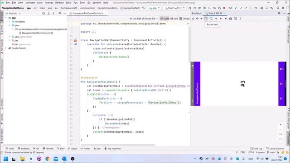This screenshot has width=290, height=163.
Task: Open the Terminal tool window
Action: [48, 149]
